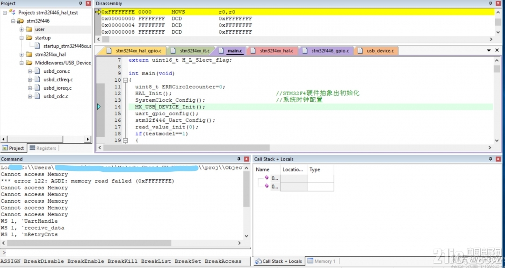Open editor tab list dropdown arrow
Image resolution: width=505 pixels, height=268 pixels.
[489, 50]
